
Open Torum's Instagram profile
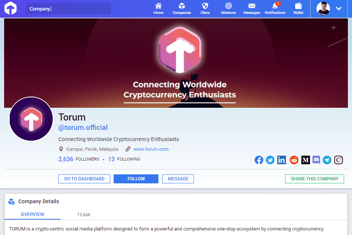(339, 160)
